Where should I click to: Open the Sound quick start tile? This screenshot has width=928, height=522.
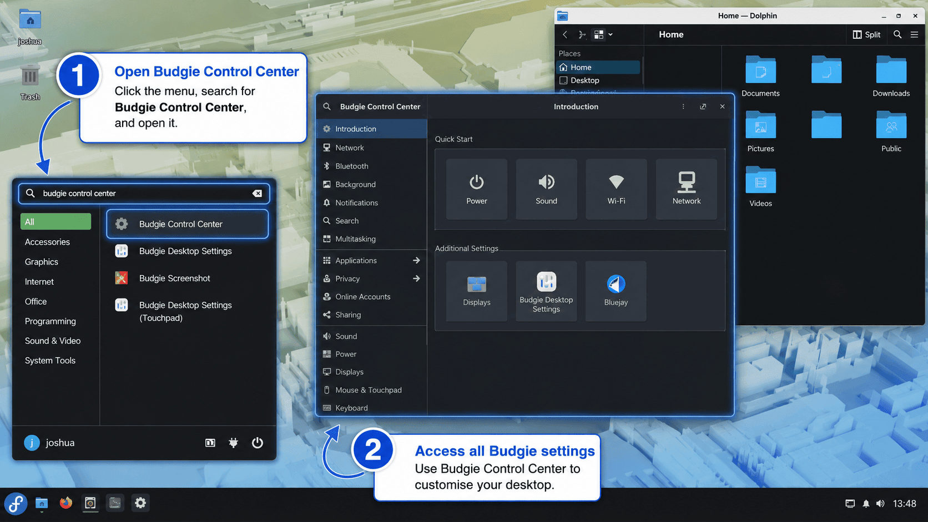pyautogui.click(x=546, y=189)
